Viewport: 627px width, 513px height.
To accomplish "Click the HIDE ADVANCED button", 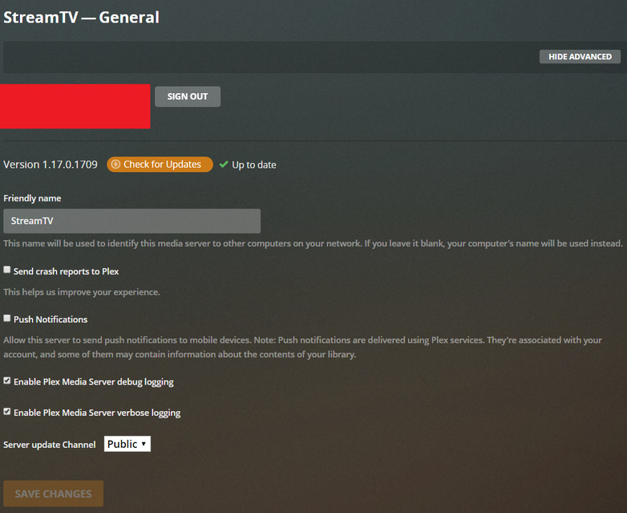I will pos(580,56).
